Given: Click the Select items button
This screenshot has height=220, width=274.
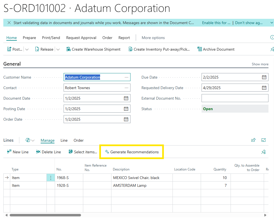Looking at the screenshot, I should pyautogui.click(x=83, y=152).
